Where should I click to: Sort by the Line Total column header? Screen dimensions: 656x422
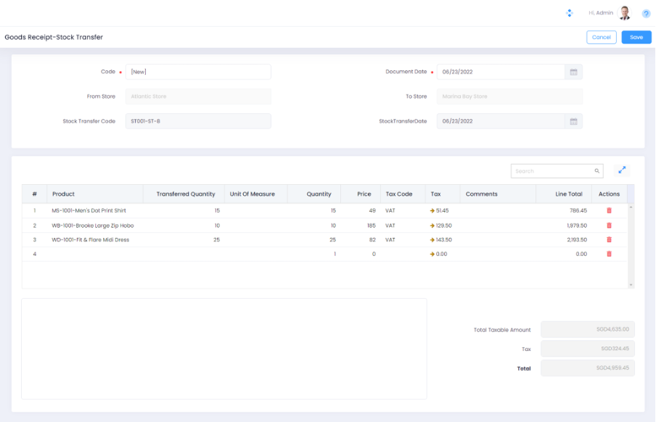569,194
